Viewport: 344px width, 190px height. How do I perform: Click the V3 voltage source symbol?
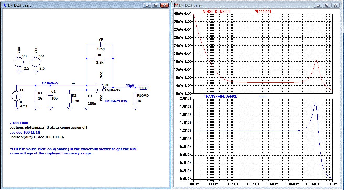point(19,62)
